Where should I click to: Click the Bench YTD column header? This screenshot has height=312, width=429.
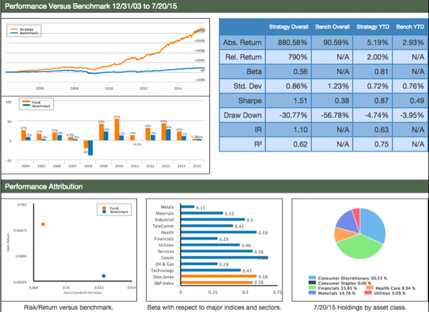[x=408, y=27]
